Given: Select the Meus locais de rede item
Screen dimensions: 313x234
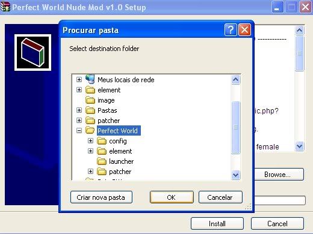Looking at the screenshot, I should point(126,80).
